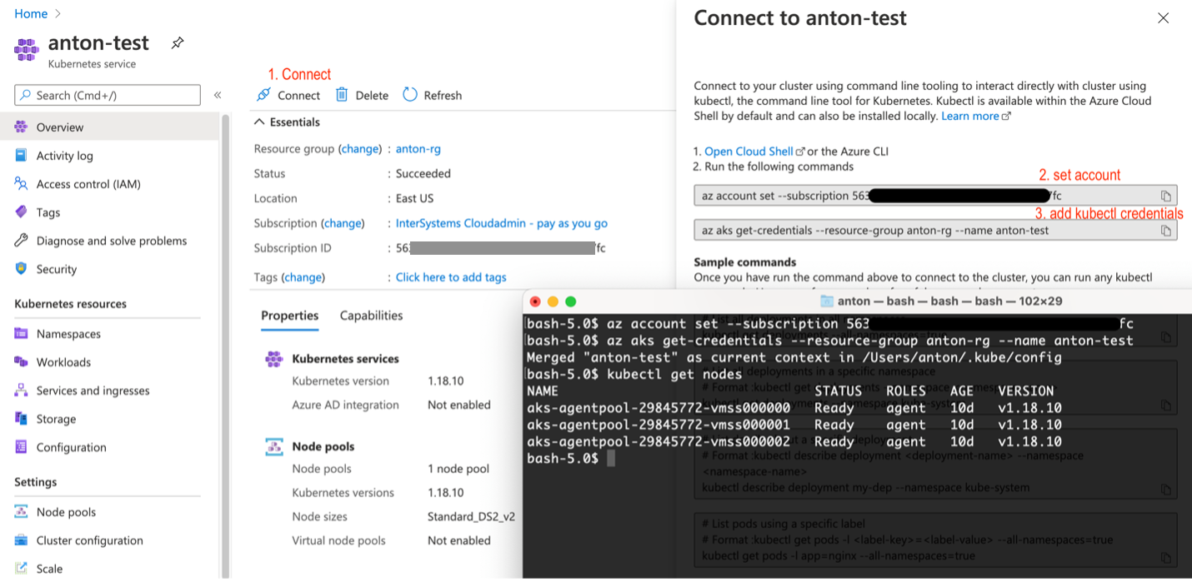Image resolution: width=1192 pixels, height=582 pixels.
Task: Pin anton-test to dashboard
Action: pyautogui.click(x=178, y=42)
